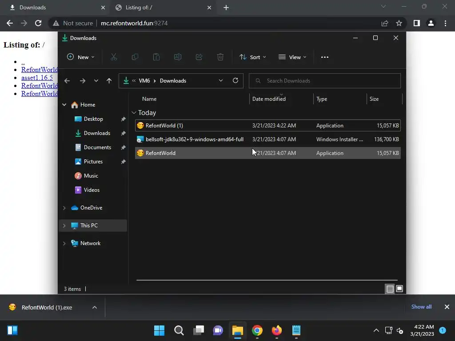The height and width of the screenshot is (341, 455).
Task: Go up one folder level
Action: tap(109, 81)
